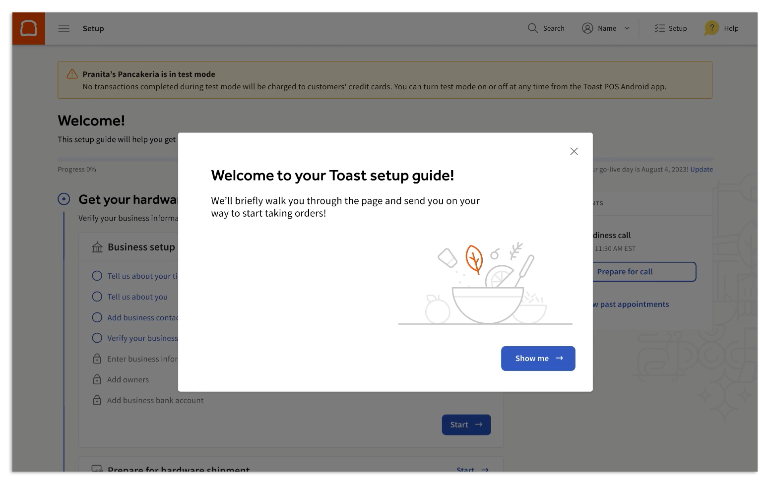The height and width of the screenshot is (484, 770).
Task: Select the radio circle for Tell us about you
Action: [97, 297]
